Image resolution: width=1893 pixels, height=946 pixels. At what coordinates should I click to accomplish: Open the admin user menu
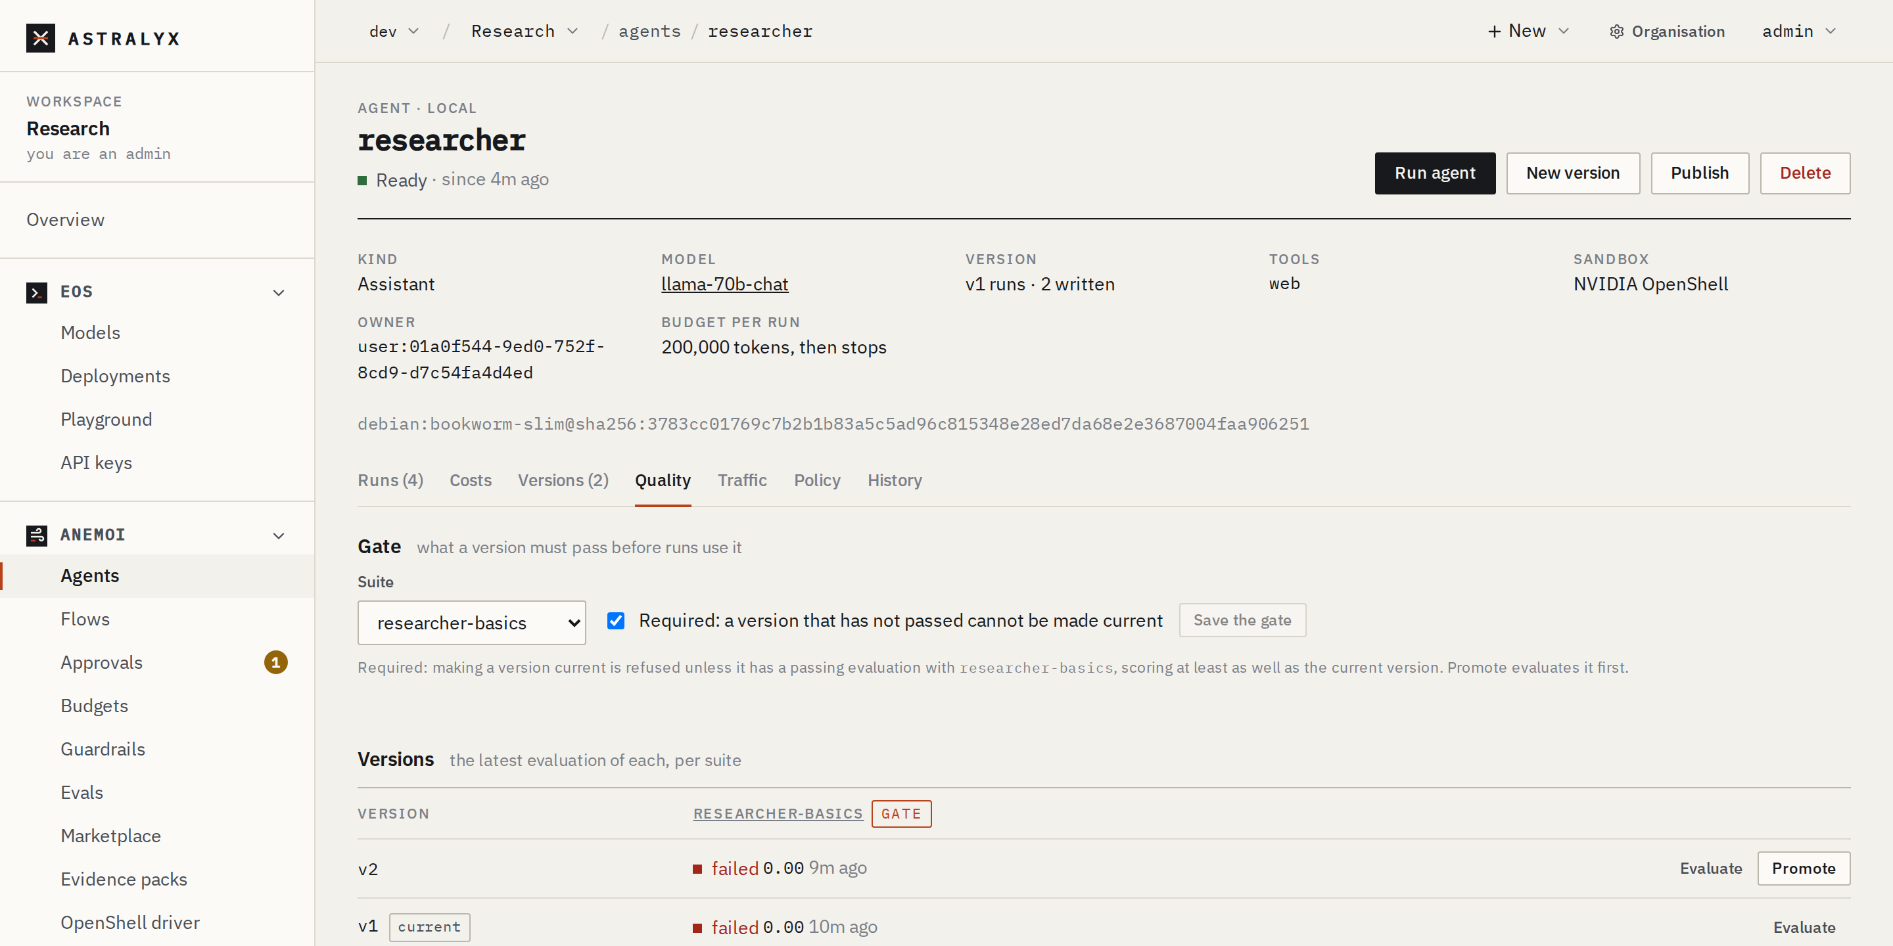[x=1799, y=31]
